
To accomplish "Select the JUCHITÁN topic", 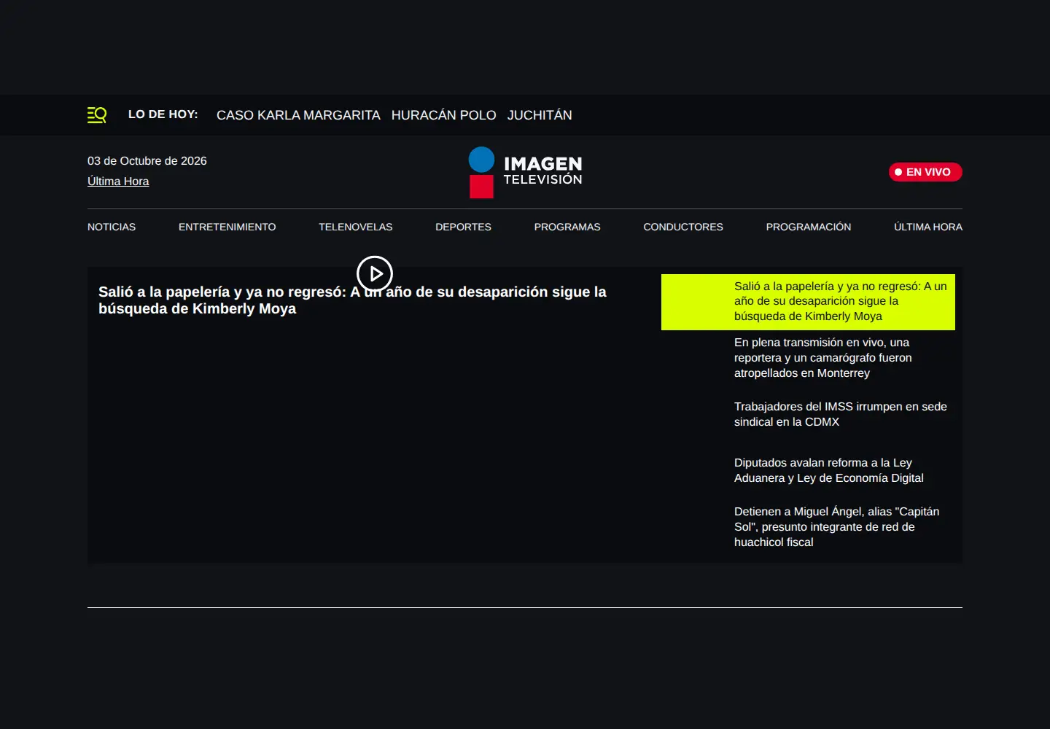I will click(540, 115).
